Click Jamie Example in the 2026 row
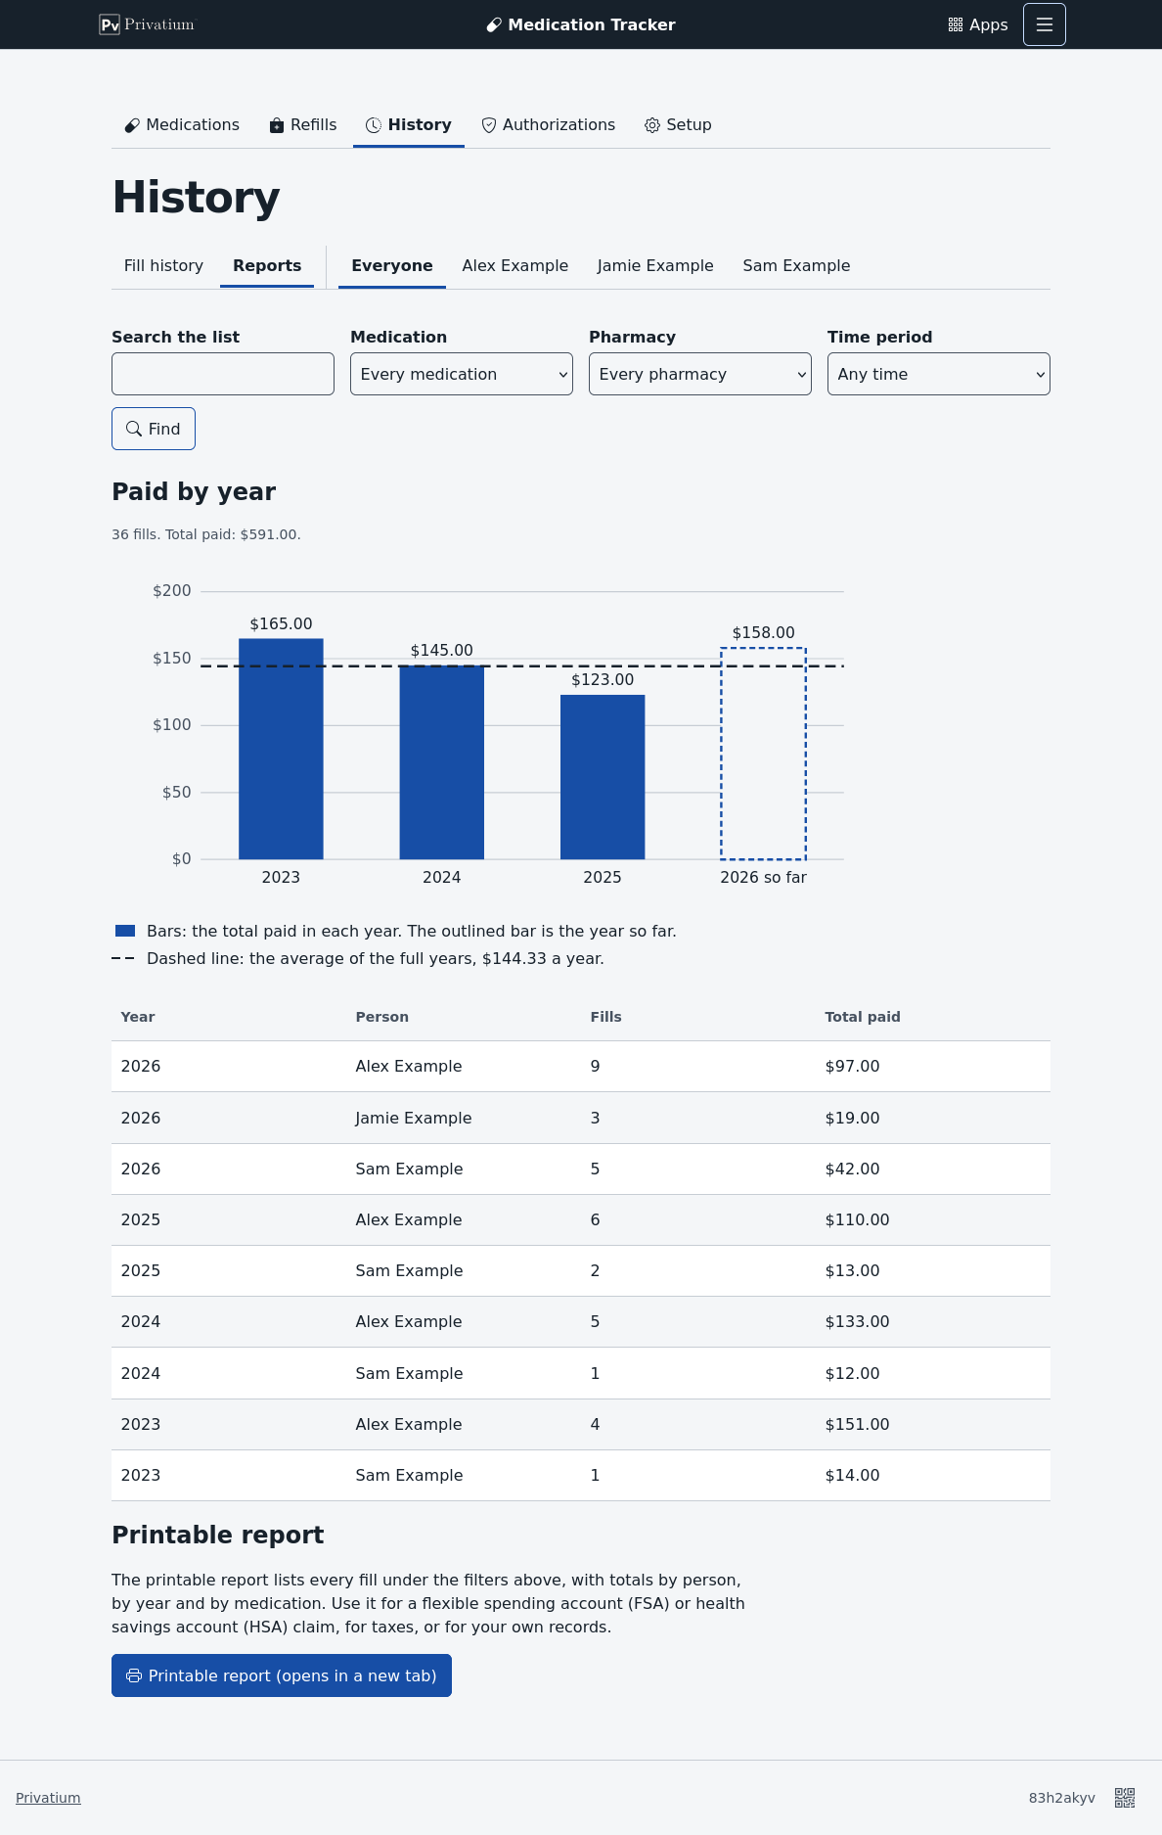 (414, 1118)
